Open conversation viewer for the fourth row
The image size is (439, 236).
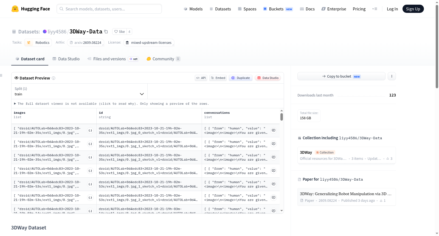[274, 171]
